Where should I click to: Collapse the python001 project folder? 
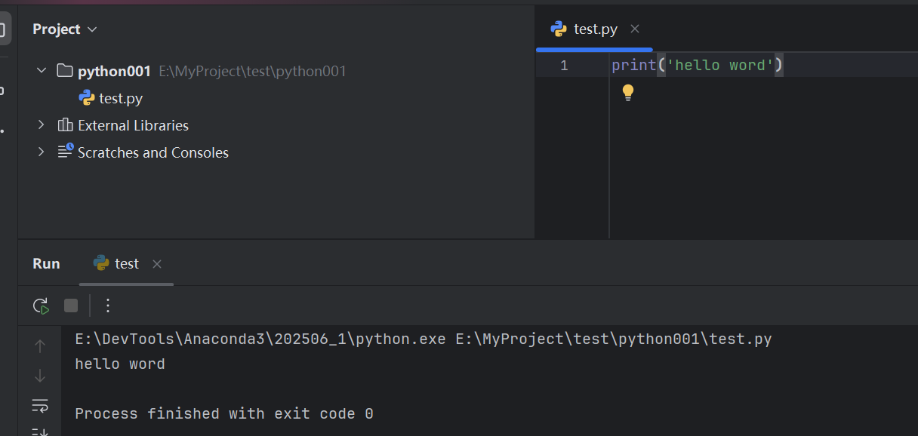point(42,71)
